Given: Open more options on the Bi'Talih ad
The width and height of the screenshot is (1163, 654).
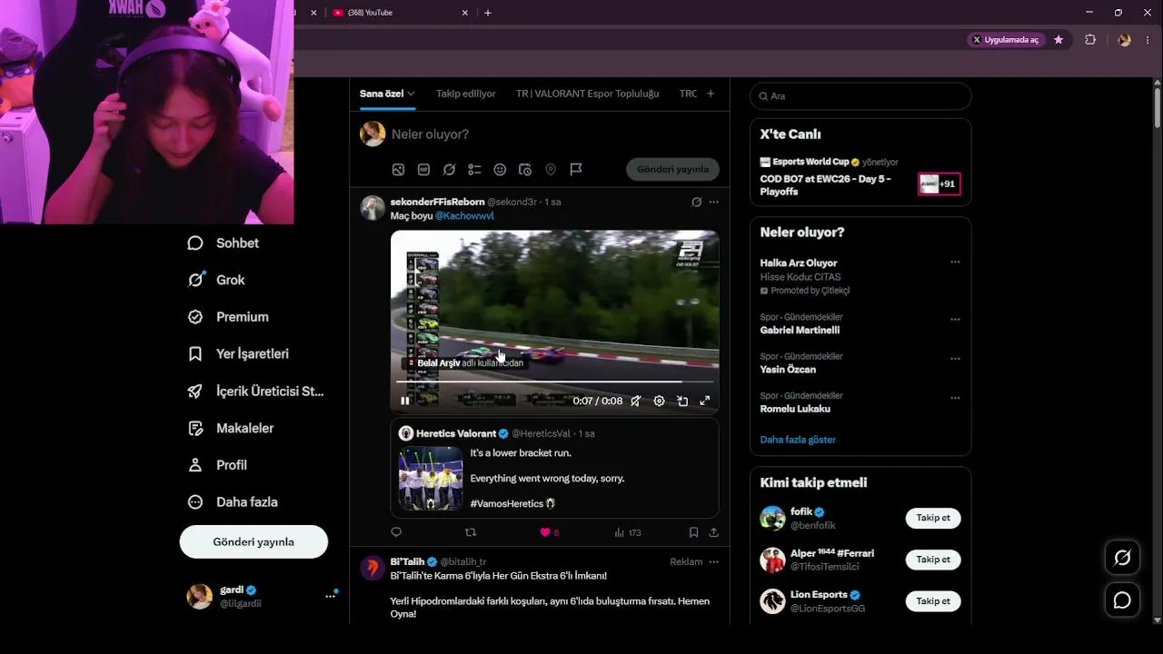Looking at the screenshot, I should pos(714,561).
